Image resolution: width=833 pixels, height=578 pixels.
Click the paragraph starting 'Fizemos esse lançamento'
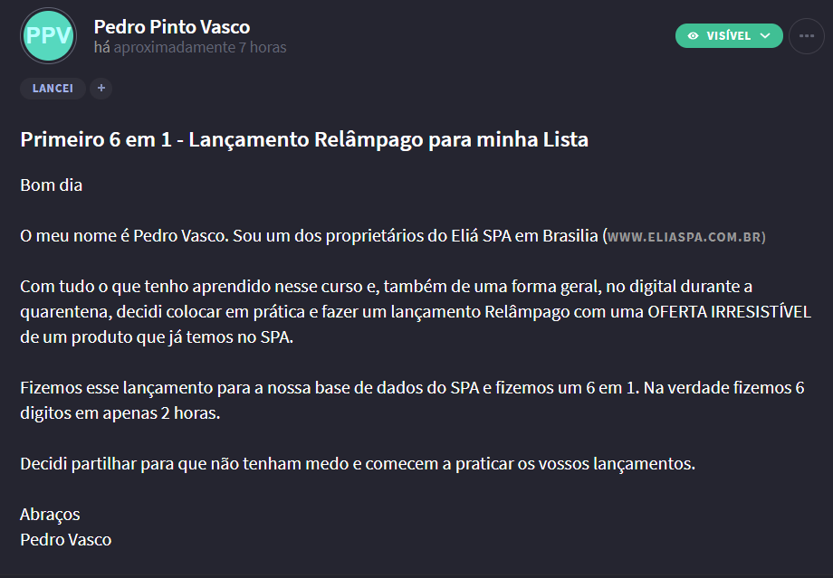[412, 400]
